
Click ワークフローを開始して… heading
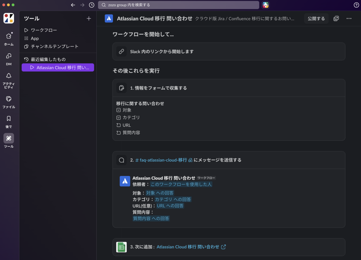pos(143,34)
